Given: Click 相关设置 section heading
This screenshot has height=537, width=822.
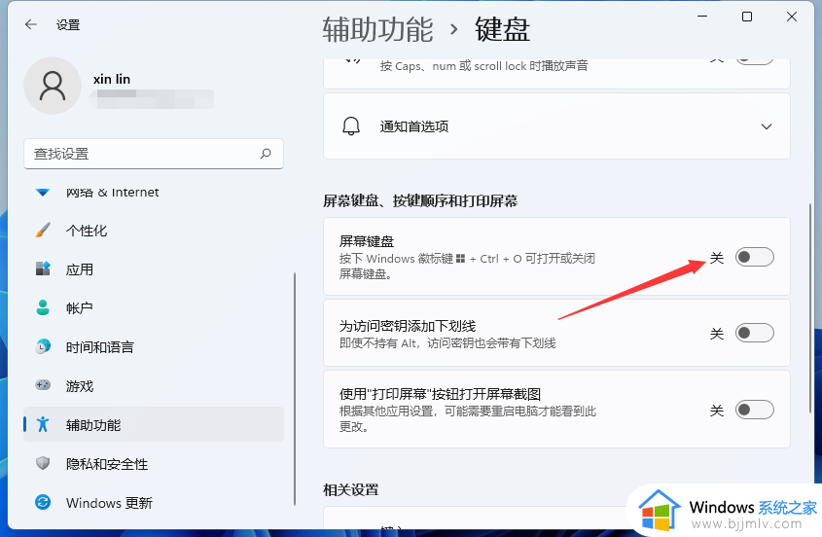Looking at the screenshot, I should [x=351, y=489].
